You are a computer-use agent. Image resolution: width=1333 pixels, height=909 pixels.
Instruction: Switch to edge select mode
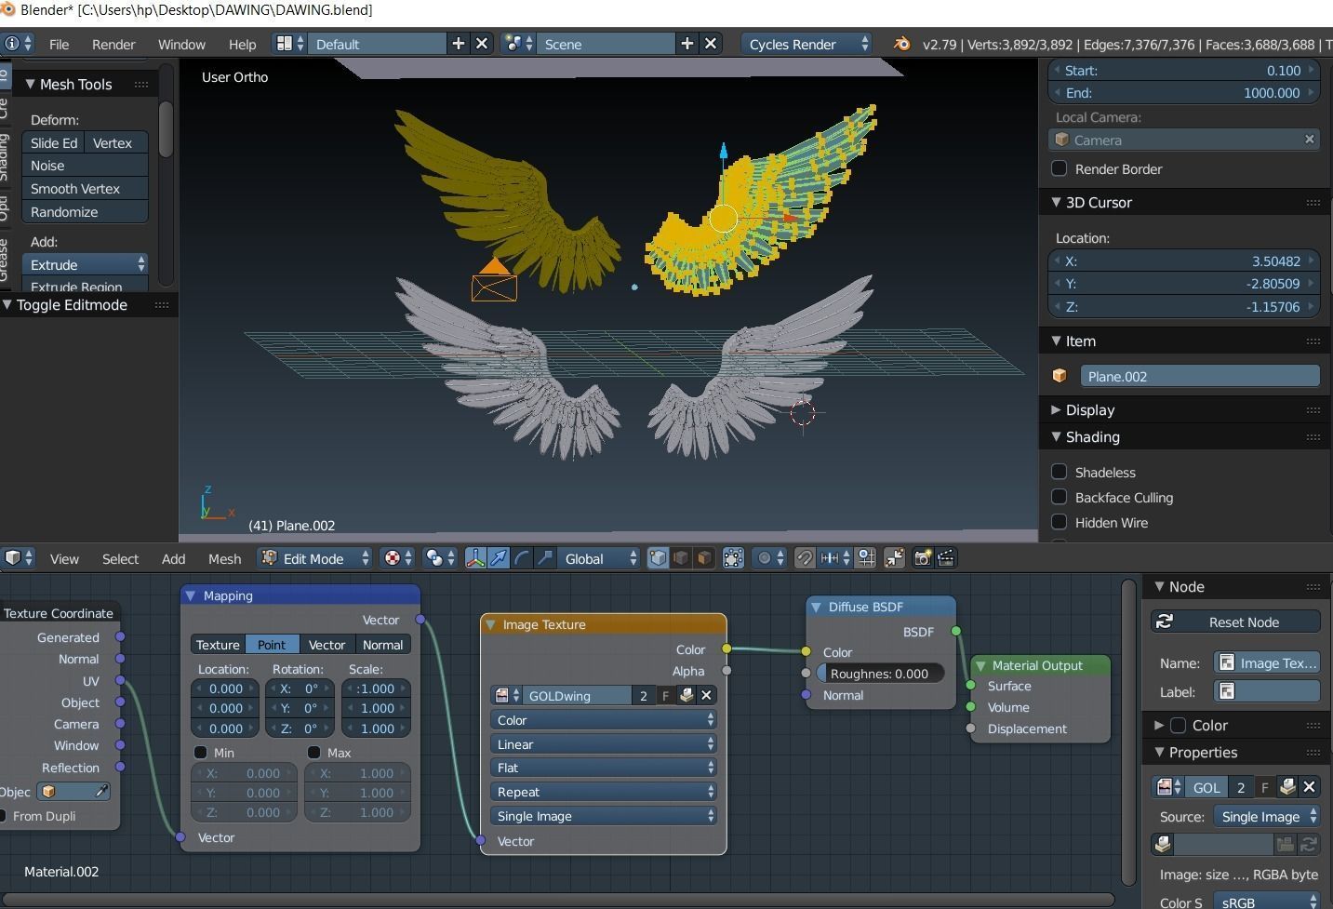(681, 558)
